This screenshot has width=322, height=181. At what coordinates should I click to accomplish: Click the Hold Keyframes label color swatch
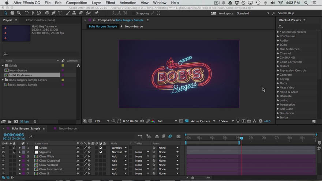click(63, 75)
